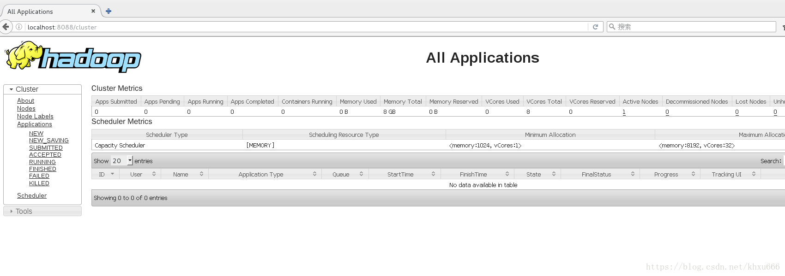The width and height of the screenshot is (785, 276).
Task: Filter applications by FINISHED state
Action: (x=42, y=169)
